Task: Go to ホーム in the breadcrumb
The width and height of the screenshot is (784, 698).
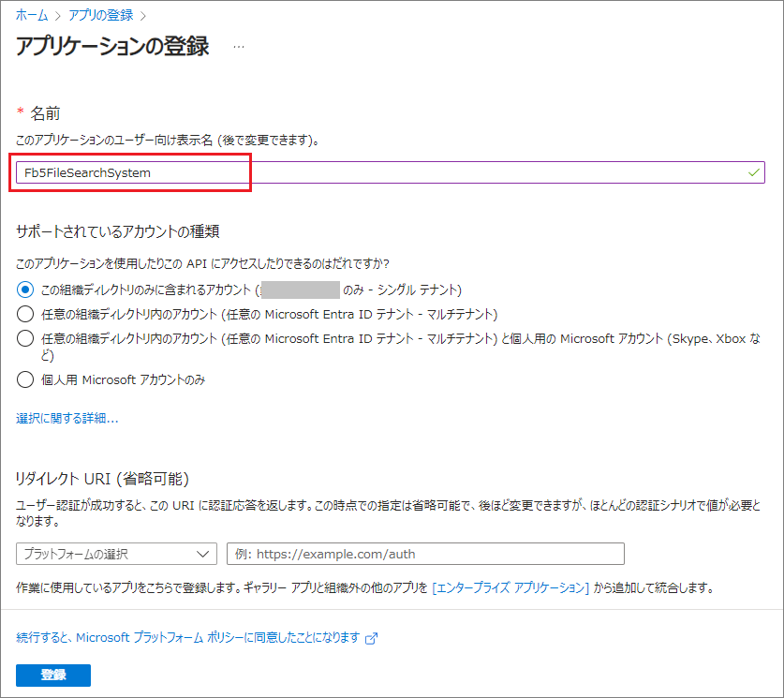Action: (x=32, y=15)
